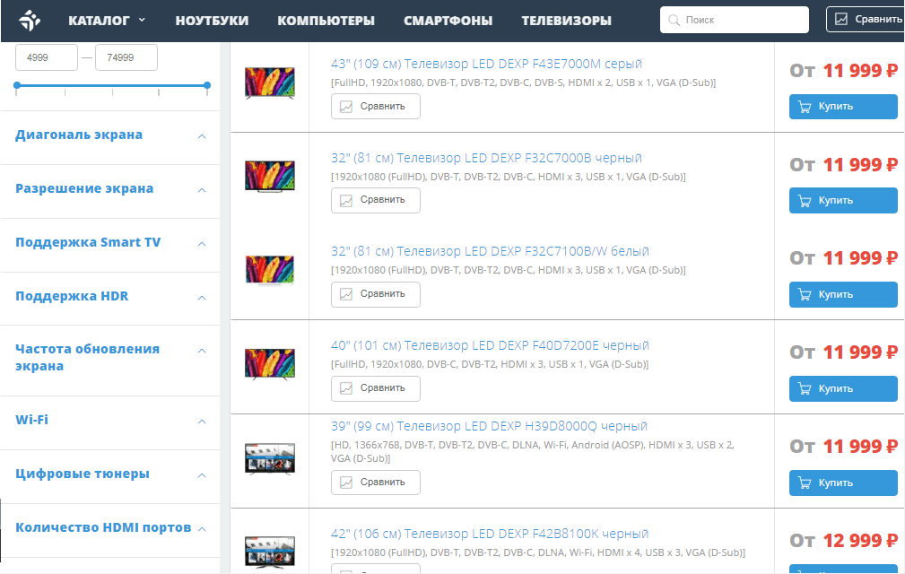This screenshot has width=905, height=574.
Task: Click the minimum price field 4999
Action: click(45, 57)
